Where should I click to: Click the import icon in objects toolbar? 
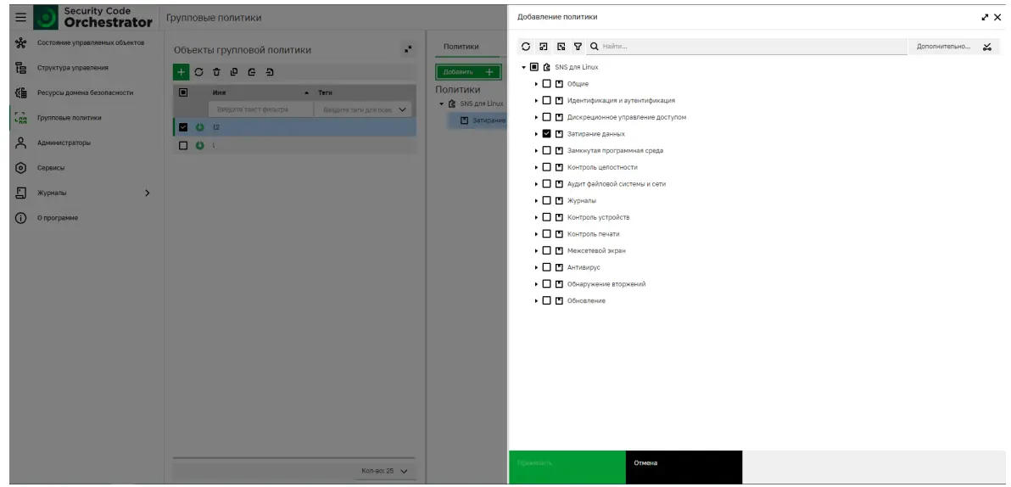pyautogui.click(x=270, y=72)
